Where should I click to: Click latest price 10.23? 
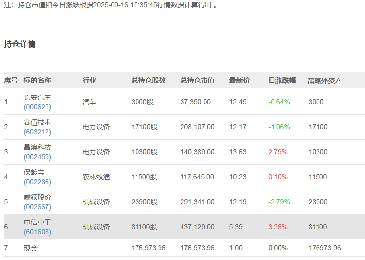click(238, 177)
